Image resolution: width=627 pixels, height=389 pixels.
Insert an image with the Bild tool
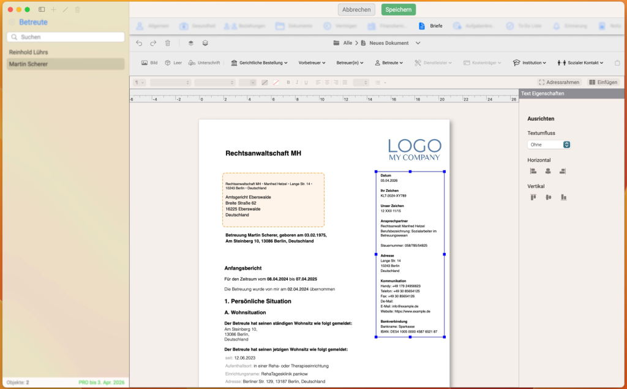[x=149, y=62]
